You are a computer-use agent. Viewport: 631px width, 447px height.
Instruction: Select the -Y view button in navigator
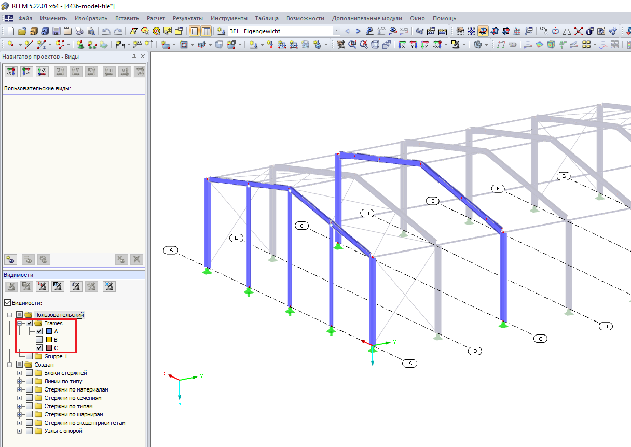coord(26,72)
